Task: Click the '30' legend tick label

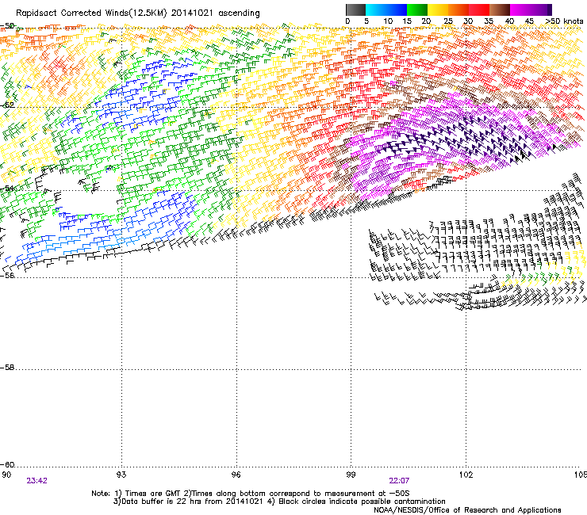Action: pyautogui.click(x=468, y=21)
